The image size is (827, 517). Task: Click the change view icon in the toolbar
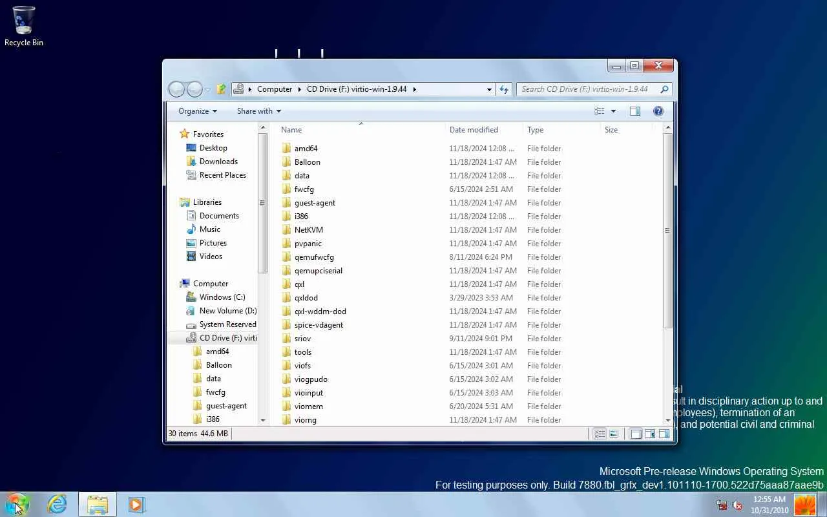coord(600,111)
